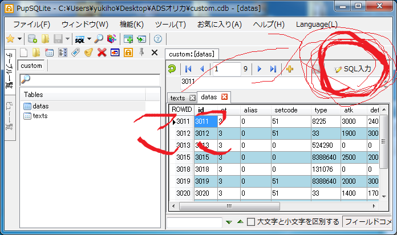Click the atk column header
Viewport: 397px width, 235px height.
click(x=349, y=110)
